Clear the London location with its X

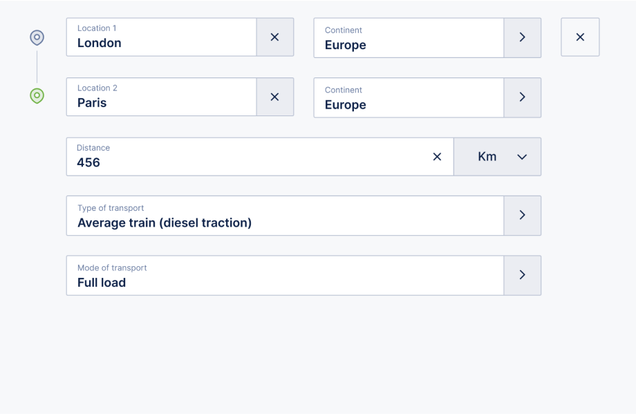click(275, 37)
